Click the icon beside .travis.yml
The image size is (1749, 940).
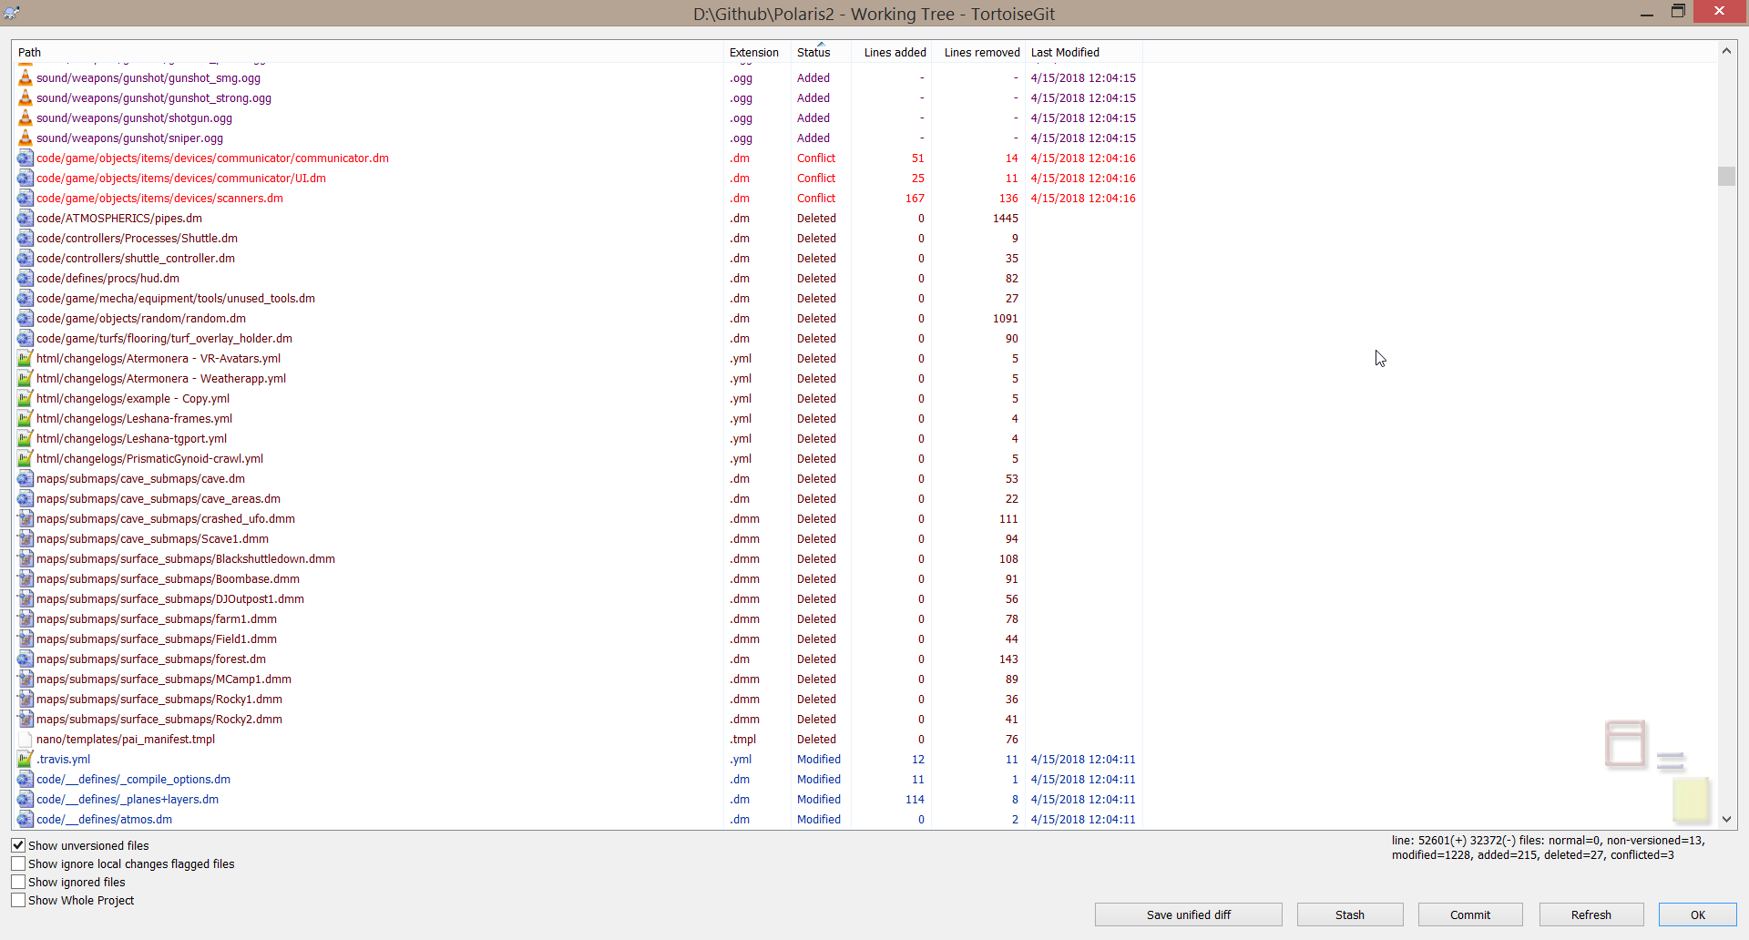tap(26, 760)
